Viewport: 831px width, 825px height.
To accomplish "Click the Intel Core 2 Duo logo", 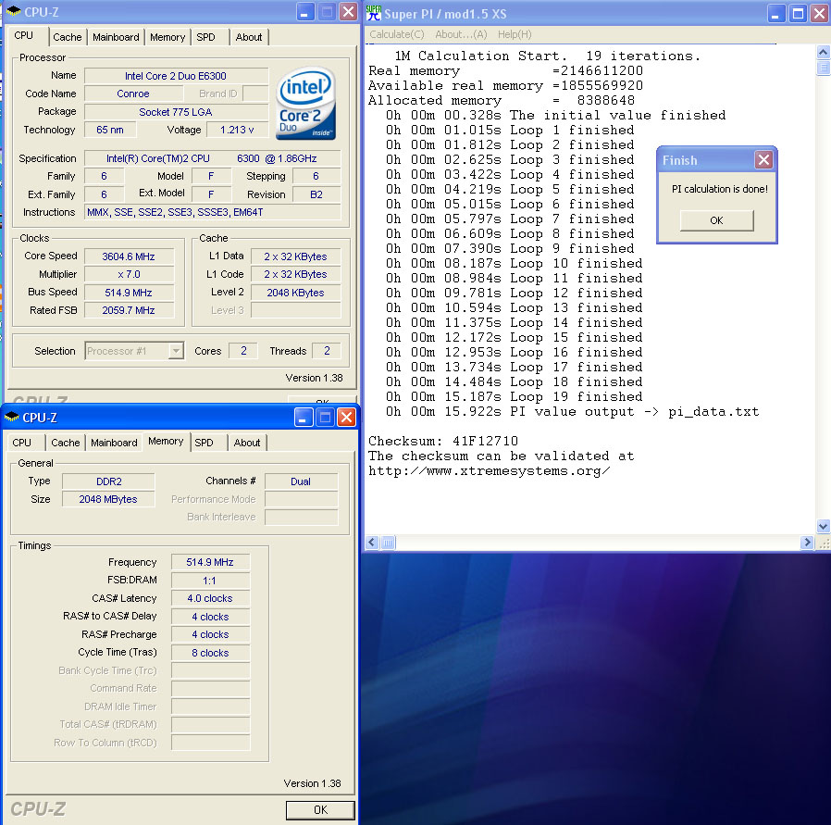I will pyautogui.click(x=305, y=103).
